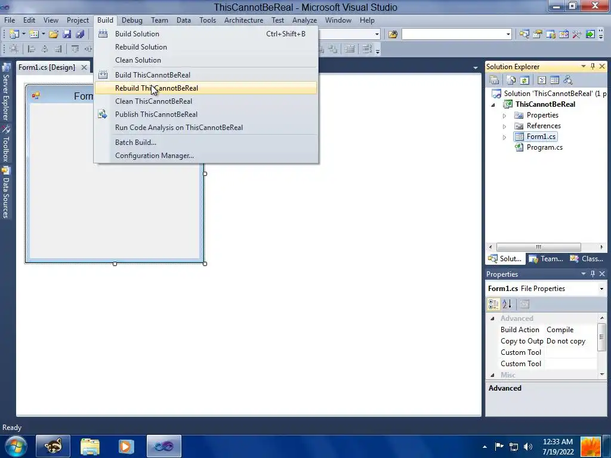Click View Class Diagram icon
The image size is (611, 458).
click(x=568, y=81)
